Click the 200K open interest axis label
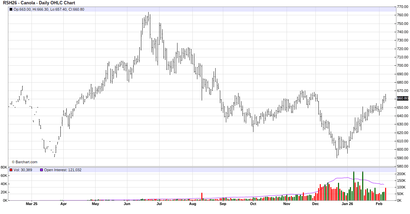The width and height of the screenshot is (410, 214). [401, 174]
